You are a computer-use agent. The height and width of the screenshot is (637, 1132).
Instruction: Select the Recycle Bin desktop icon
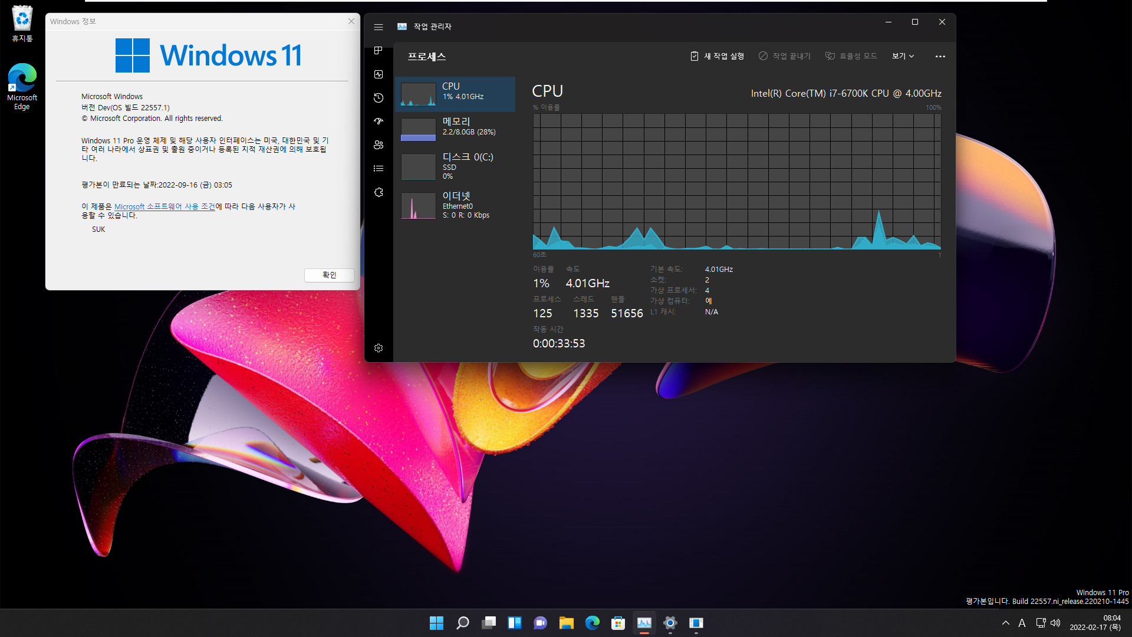click(22, 24)
